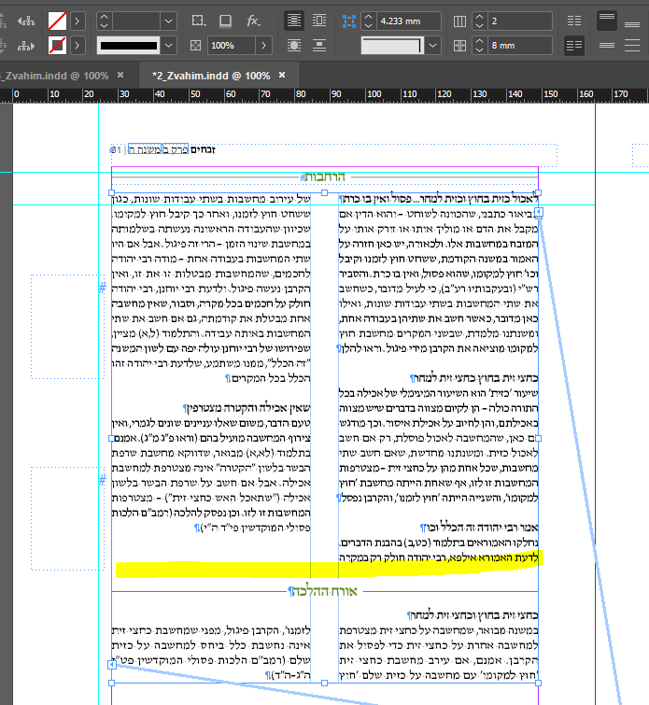Image resolution: width=649 pixels, height=705 pixels.
Task: Expand the fill color options arrow
Action: point(78,20)
